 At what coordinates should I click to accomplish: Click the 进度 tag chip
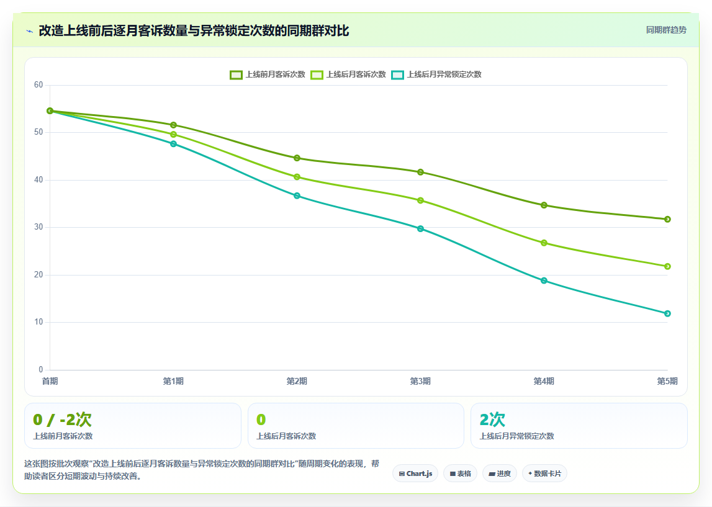click(x=500, y=473)
